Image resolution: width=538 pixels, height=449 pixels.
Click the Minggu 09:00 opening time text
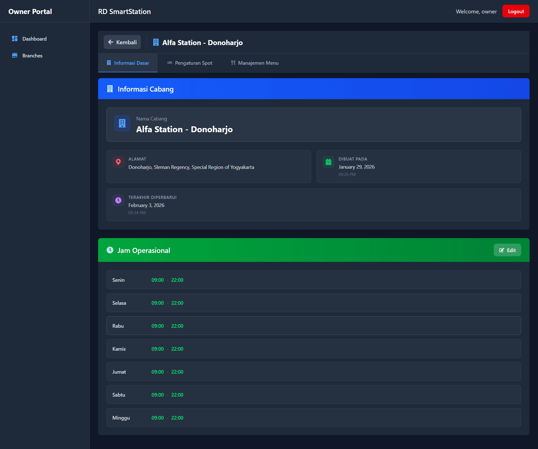[157, 418]
